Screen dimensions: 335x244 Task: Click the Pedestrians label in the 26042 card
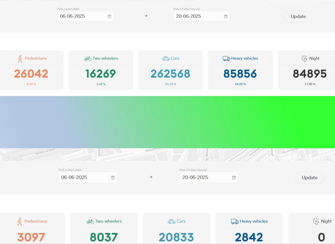(36, 58)
